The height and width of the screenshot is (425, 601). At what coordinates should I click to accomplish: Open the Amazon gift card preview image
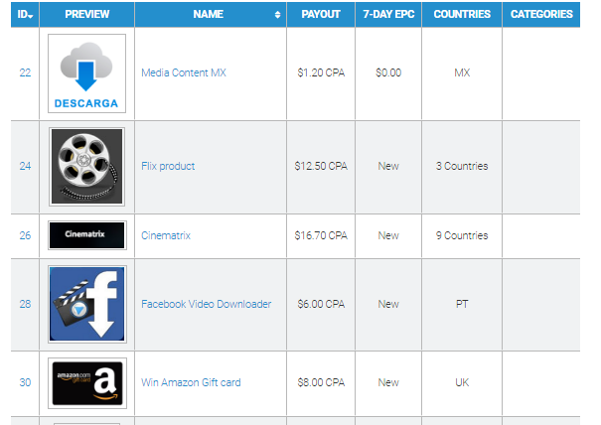pyautogui.click(x=87, y=383)
